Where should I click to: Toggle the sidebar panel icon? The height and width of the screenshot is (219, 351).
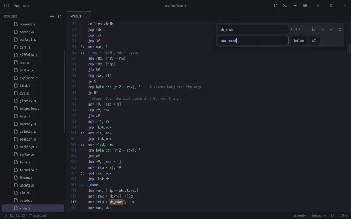click(7, 6)
